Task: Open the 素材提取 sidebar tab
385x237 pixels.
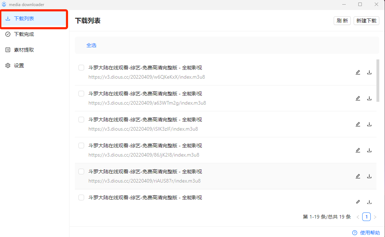Action: click(x=24, y=50)
